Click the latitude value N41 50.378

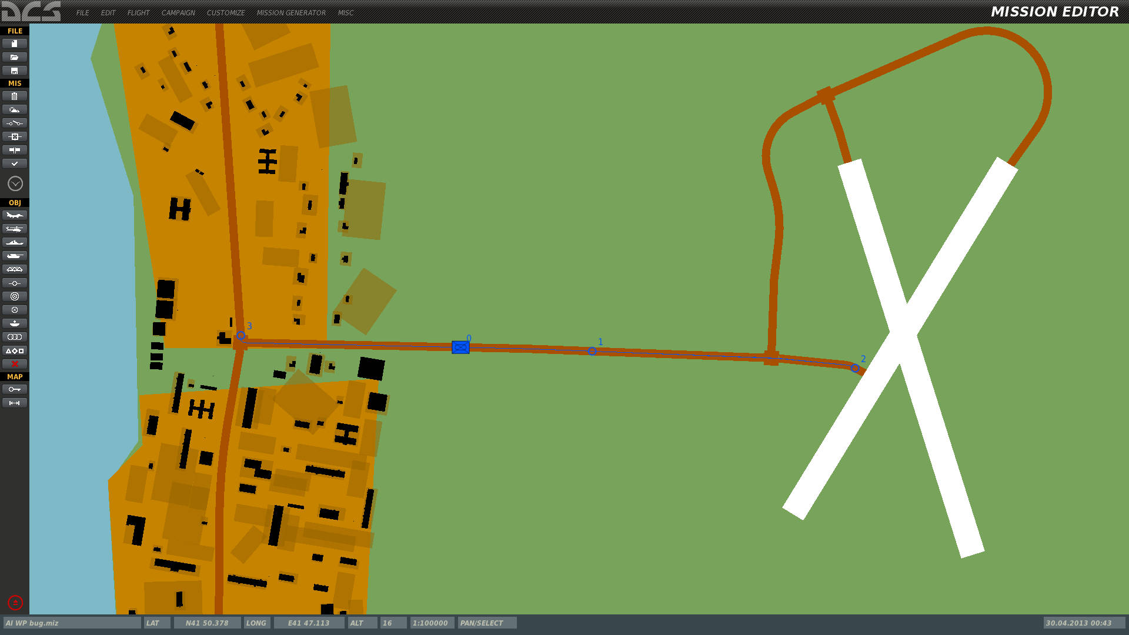[x=207, y=623]
